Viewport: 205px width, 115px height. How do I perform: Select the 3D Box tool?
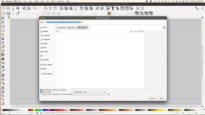[x=3, y=38]
